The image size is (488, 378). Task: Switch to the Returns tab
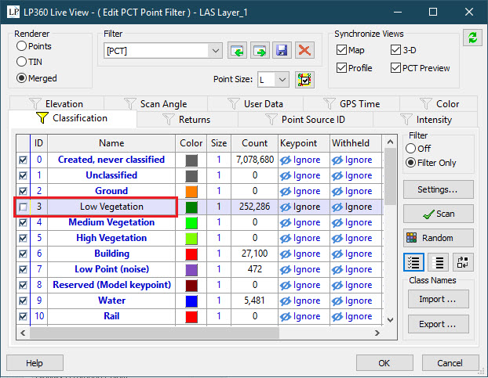pyautogui.click(x=187, y=120)
